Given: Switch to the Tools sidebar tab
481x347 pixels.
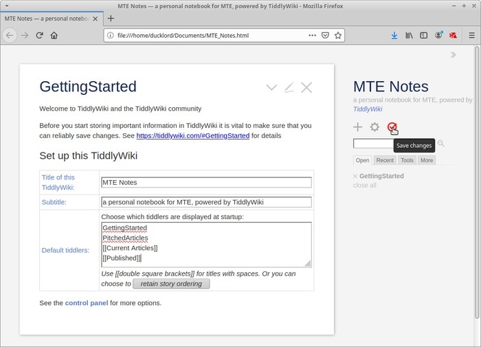Looking at the screenshot, I should (x=407, y=160).
